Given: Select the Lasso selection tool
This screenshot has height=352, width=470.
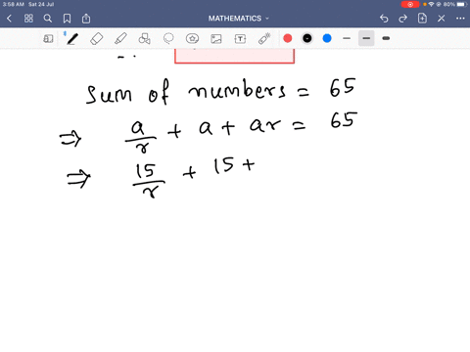Looking at the screenshot, I should pyautogui.click(x=168, y=39).
